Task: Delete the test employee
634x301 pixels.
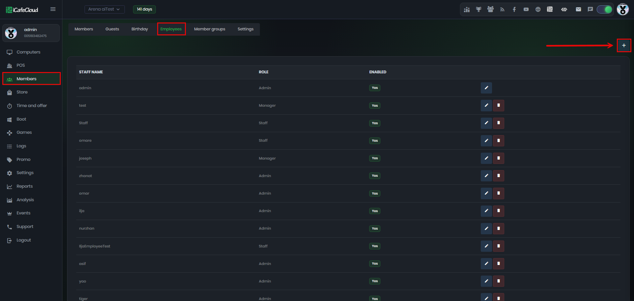Action: pyautogui.click(x=499, y=105)
